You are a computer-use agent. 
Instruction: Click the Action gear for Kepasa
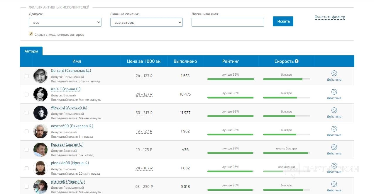[334, 147]
